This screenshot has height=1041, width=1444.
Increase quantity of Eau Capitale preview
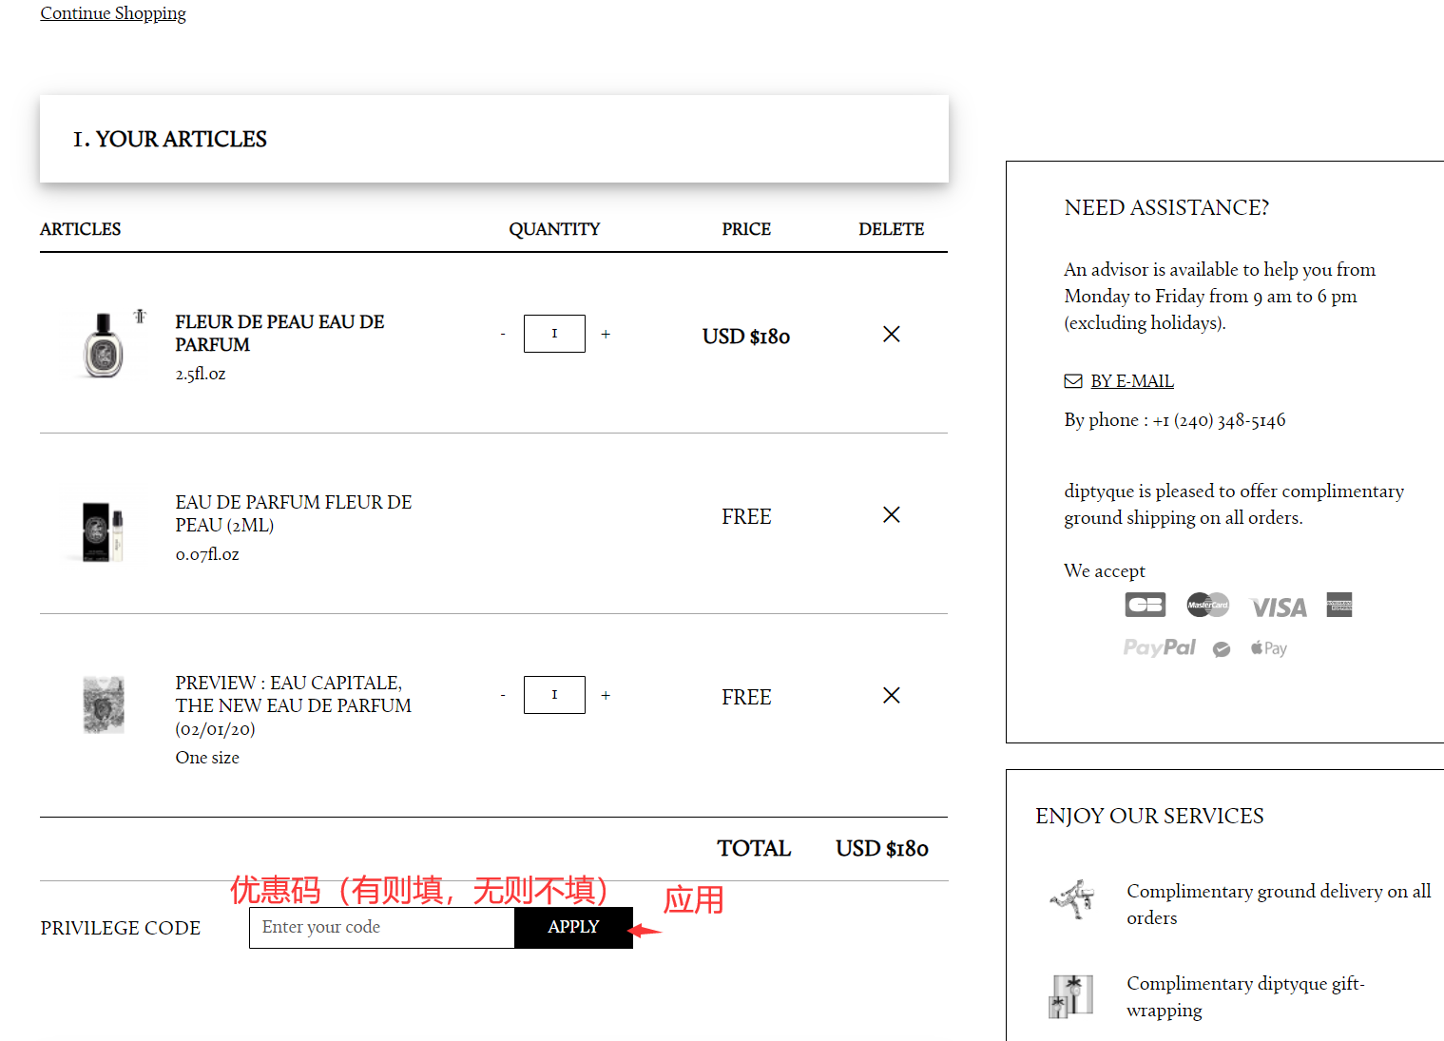606,695
